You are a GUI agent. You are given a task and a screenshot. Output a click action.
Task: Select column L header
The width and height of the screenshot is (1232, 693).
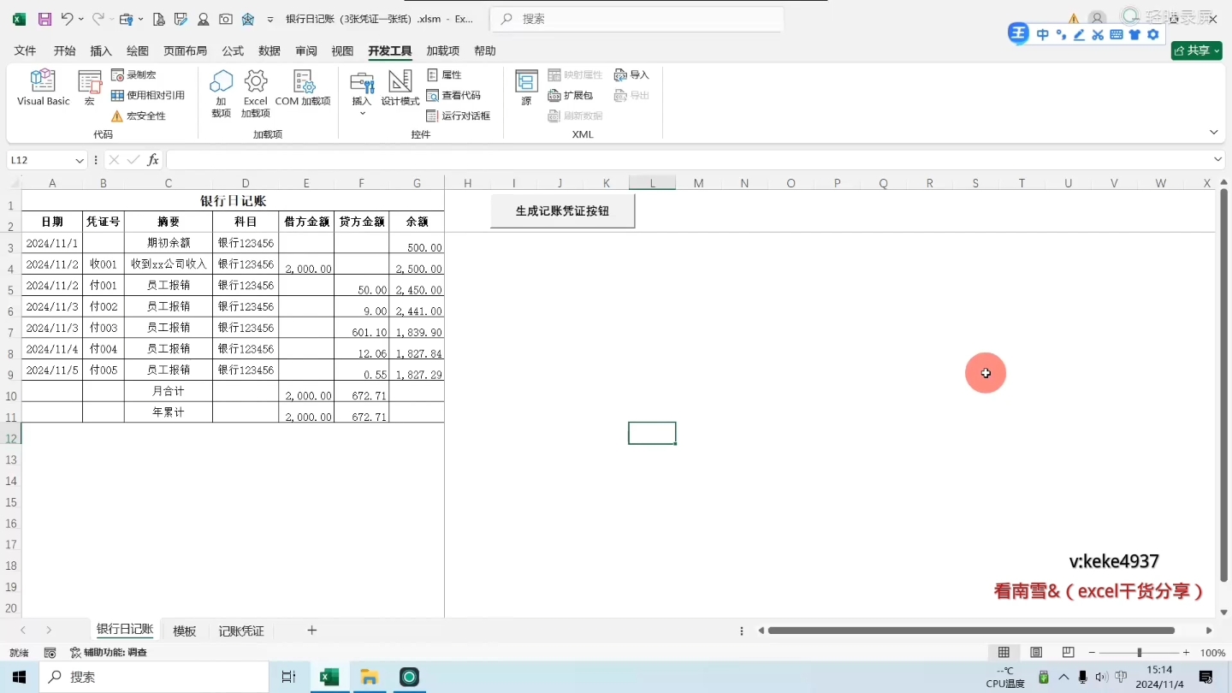pos(652,183)
